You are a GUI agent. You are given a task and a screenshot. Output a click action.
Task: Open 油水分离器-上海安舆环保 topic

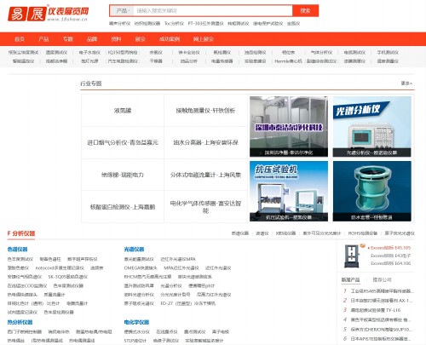[205, 142]
